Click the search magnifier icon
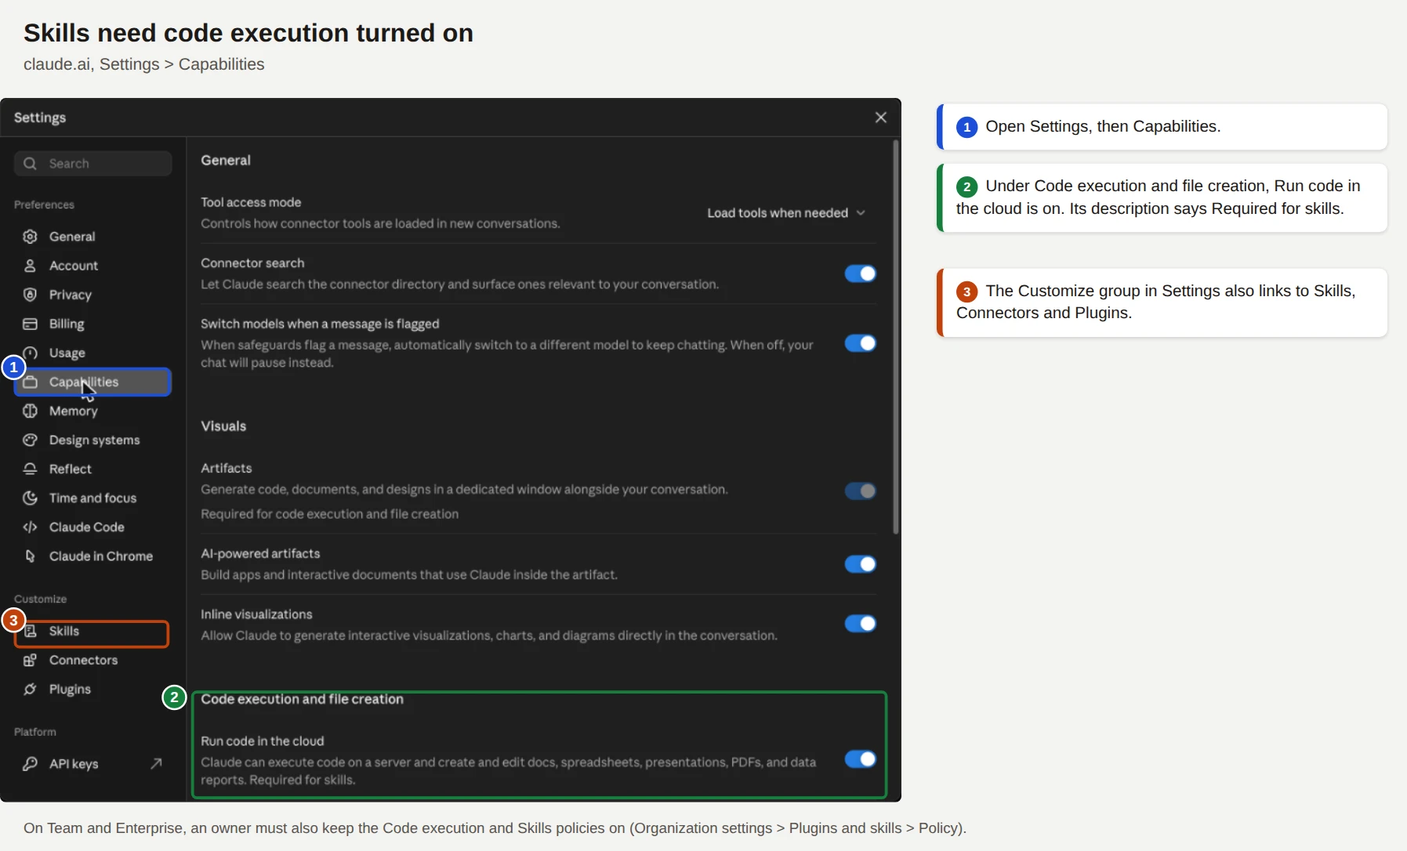Screen dimensions: 1407x851 click(31, 163)
